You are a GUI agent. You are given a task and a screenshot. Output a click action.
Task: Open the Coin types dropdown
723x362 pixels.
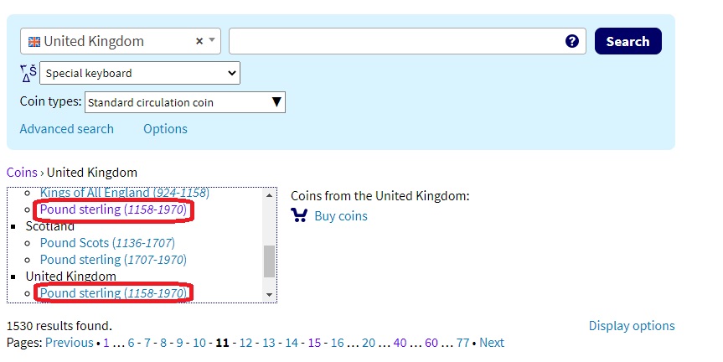185,102
